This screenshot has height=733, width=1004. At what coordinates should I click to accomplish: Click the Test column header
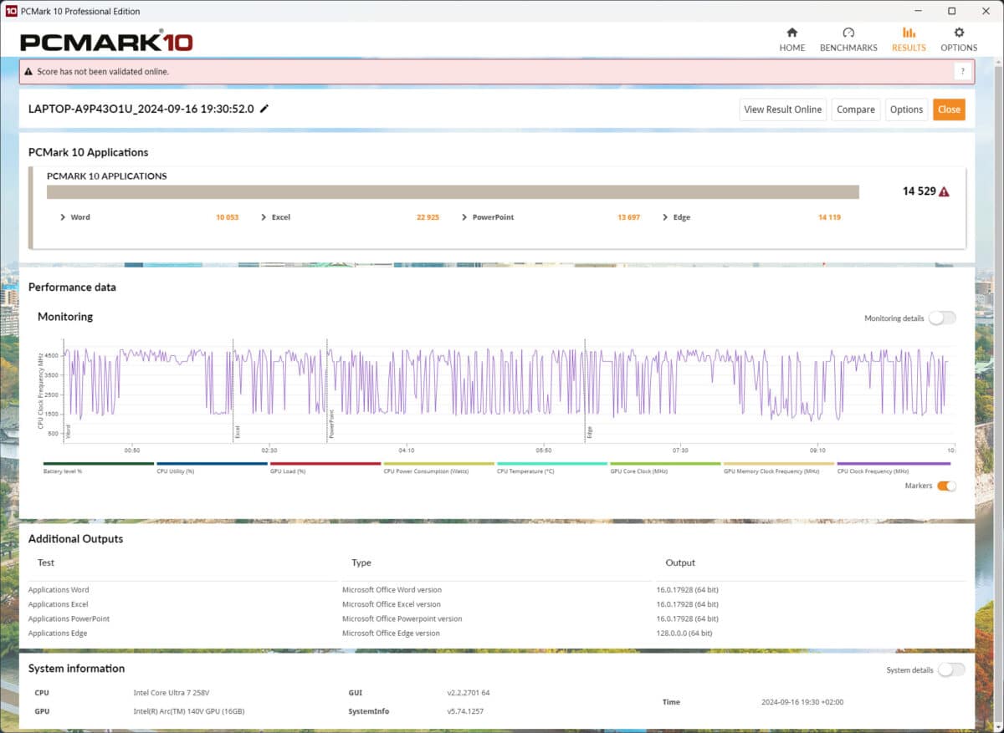pyautogui.click(x=46, y=563)
